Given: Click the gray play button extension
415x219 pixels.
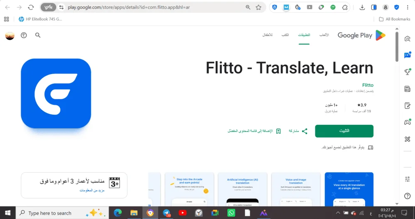Looking at the screenshot, I should coord(310,7).
